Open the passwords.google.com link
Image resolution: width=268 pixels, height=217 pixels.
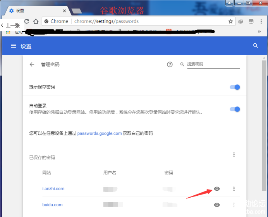click(x=100, y=133)
